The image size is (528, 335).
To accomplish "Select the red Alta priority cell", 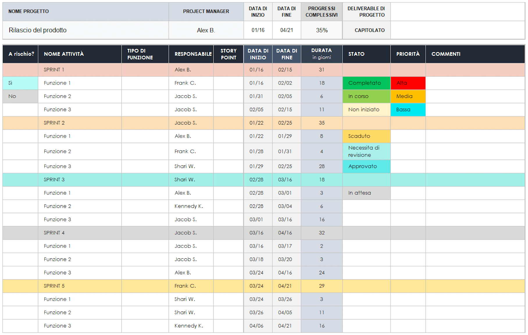I will (408, 83).
